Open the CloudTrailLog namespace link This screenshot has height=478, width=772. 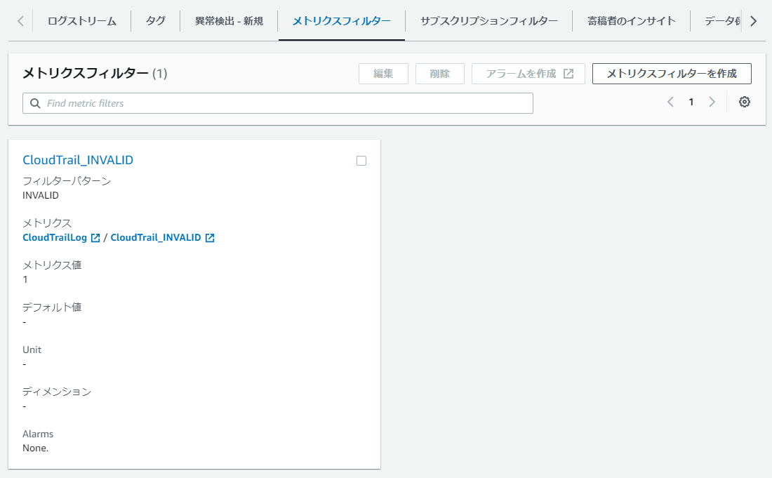(x=55, y=238)
